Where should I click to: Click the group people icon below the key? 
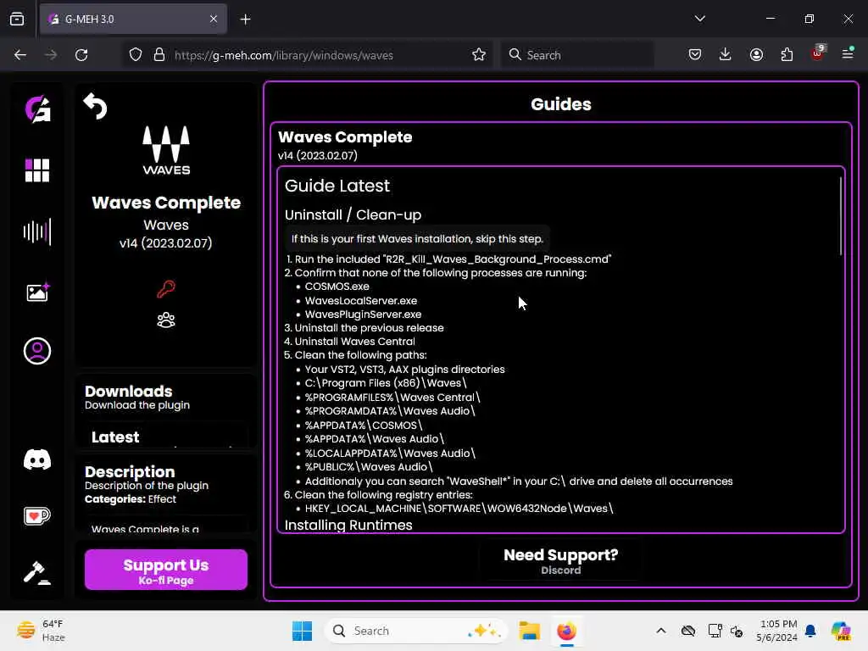coord(166,320)
